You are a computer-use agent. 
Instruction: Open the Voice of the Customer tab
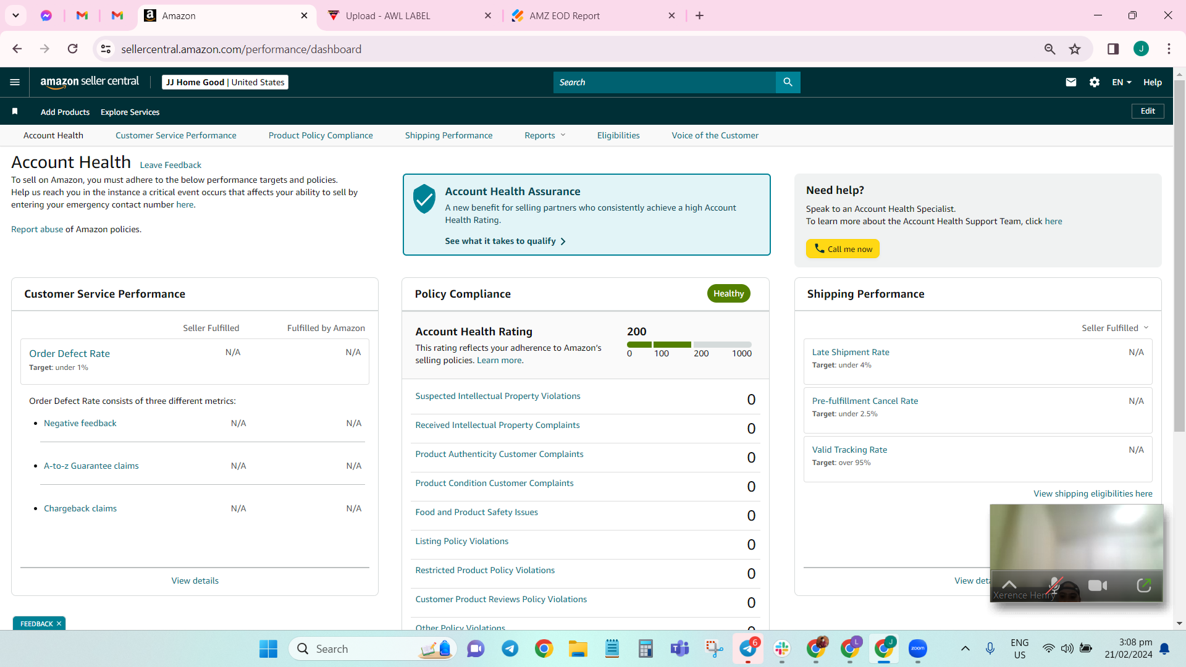(715, 135)
